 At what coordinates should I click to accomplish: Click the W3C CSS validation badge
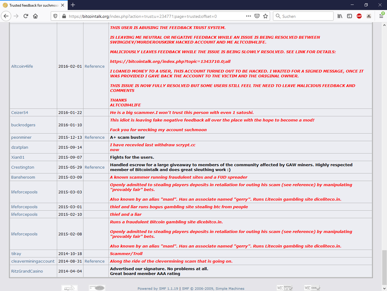[312, 288]
